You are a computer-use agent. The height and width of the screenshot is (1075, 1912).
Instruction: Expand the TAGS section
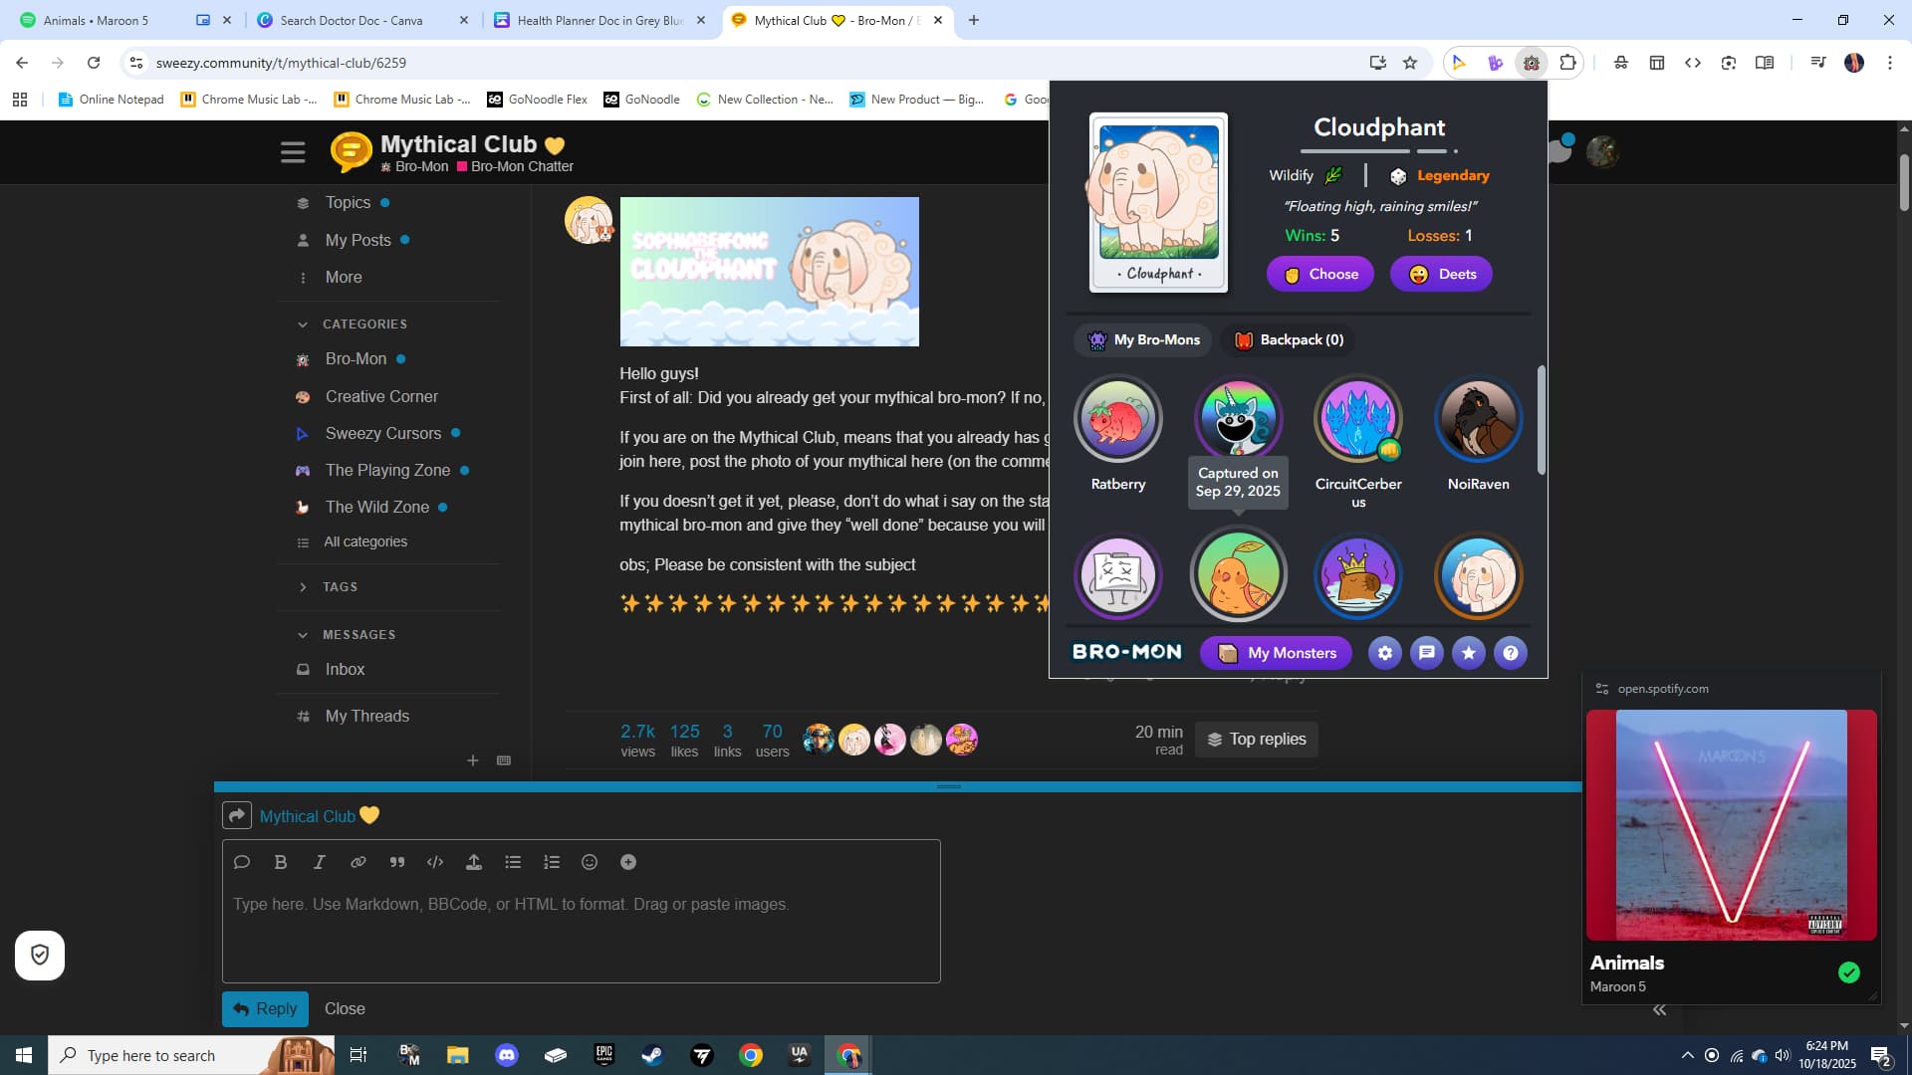point(303,587)
